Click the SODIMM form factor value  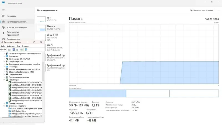135,107
